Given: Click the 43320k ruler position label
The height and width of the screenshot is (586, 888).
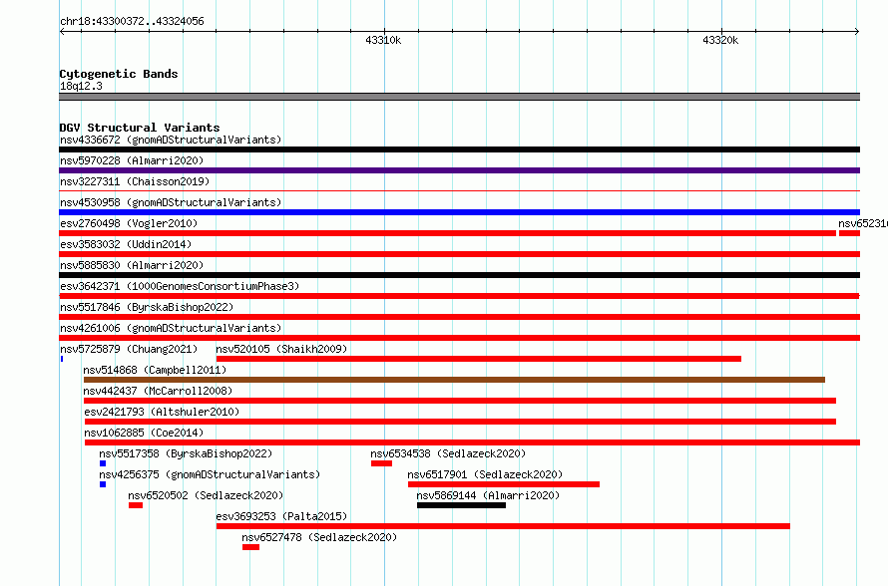Looking at the screenshot, I should click(x=720, y=40).
